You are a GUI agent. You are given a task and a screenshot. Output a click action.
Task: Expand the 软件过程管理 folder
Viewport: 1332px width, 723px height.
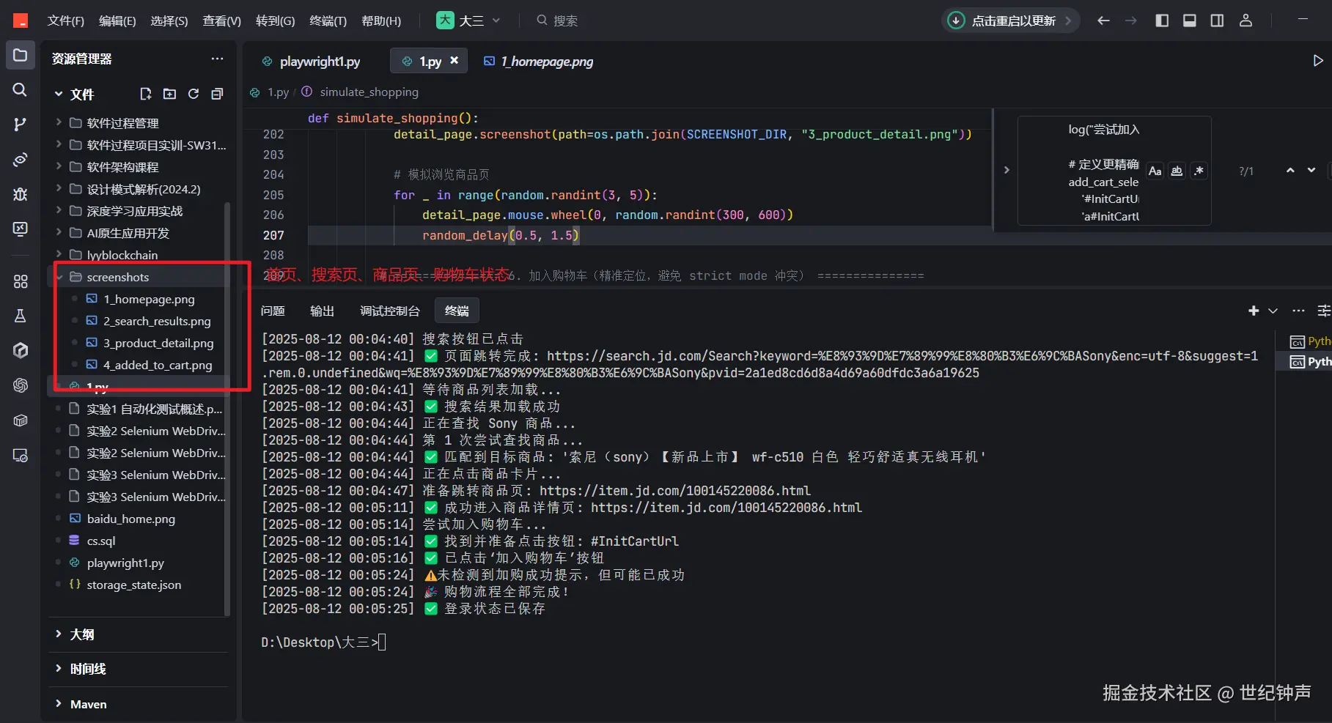point(59,123)
